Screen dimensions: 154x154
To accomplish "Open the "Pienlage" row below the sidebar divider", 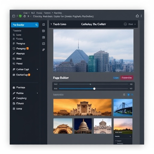I will [x=19, y=88].
